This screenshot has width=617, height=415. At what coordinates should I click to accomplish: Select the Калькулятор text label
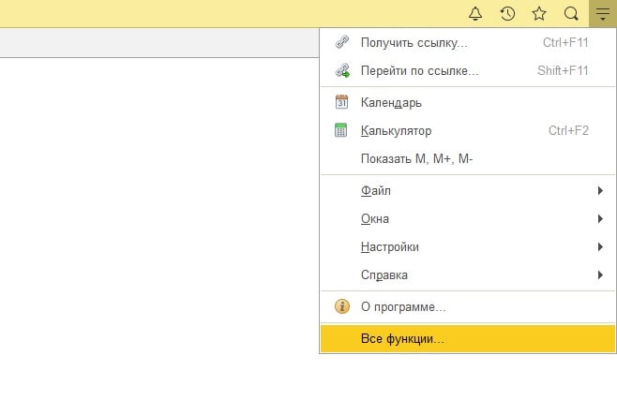[x=396, y=130]
